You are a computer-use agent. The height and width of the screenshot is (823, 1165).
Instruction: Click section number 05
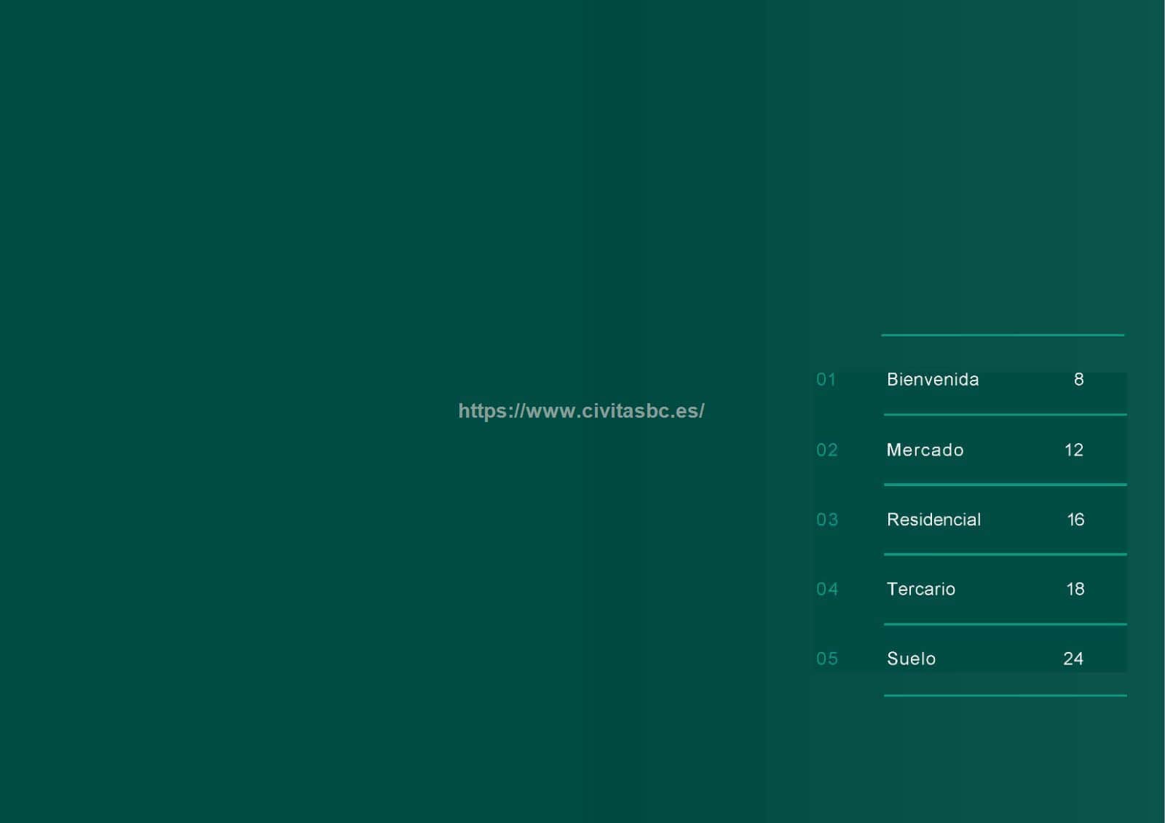[x=826, y=659]
